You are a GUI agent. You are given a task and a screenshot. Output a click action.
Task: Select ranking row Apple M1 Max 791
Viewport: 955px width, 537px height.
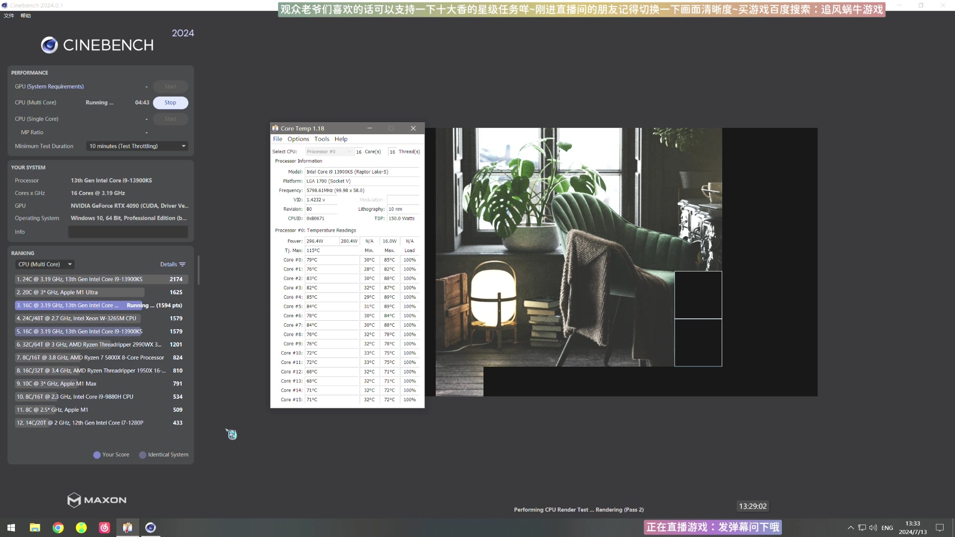tap(101, 384)
